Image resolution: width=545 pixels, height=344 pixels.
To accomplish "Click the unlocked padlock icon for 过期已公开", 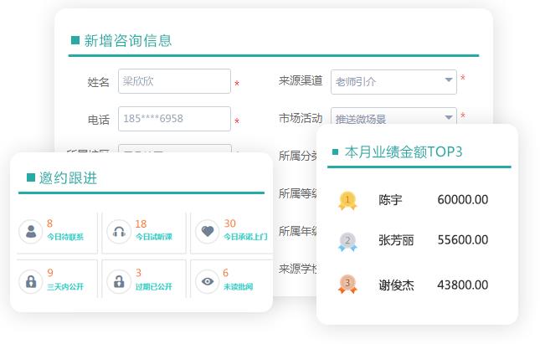I will [119, 281].
